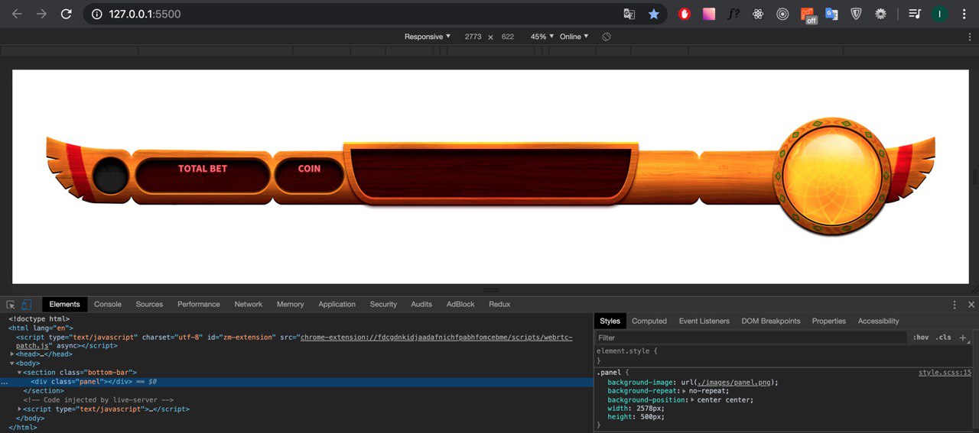Open the chrome-extension webrtc-patch.js src link
Screen dimensions: 979x433
click(x=436, y=336)
